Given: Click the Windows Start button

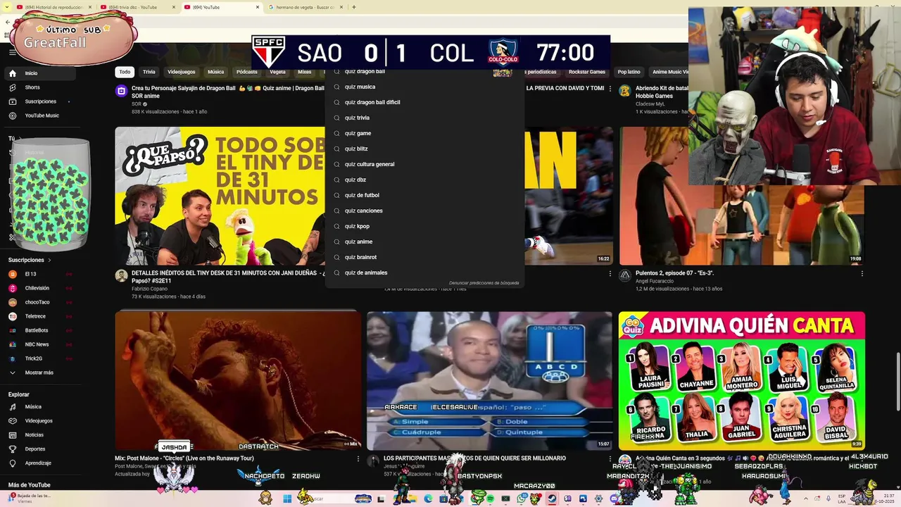Looking at the screenshot, I should pyautogui.click(x=287, y=499).
